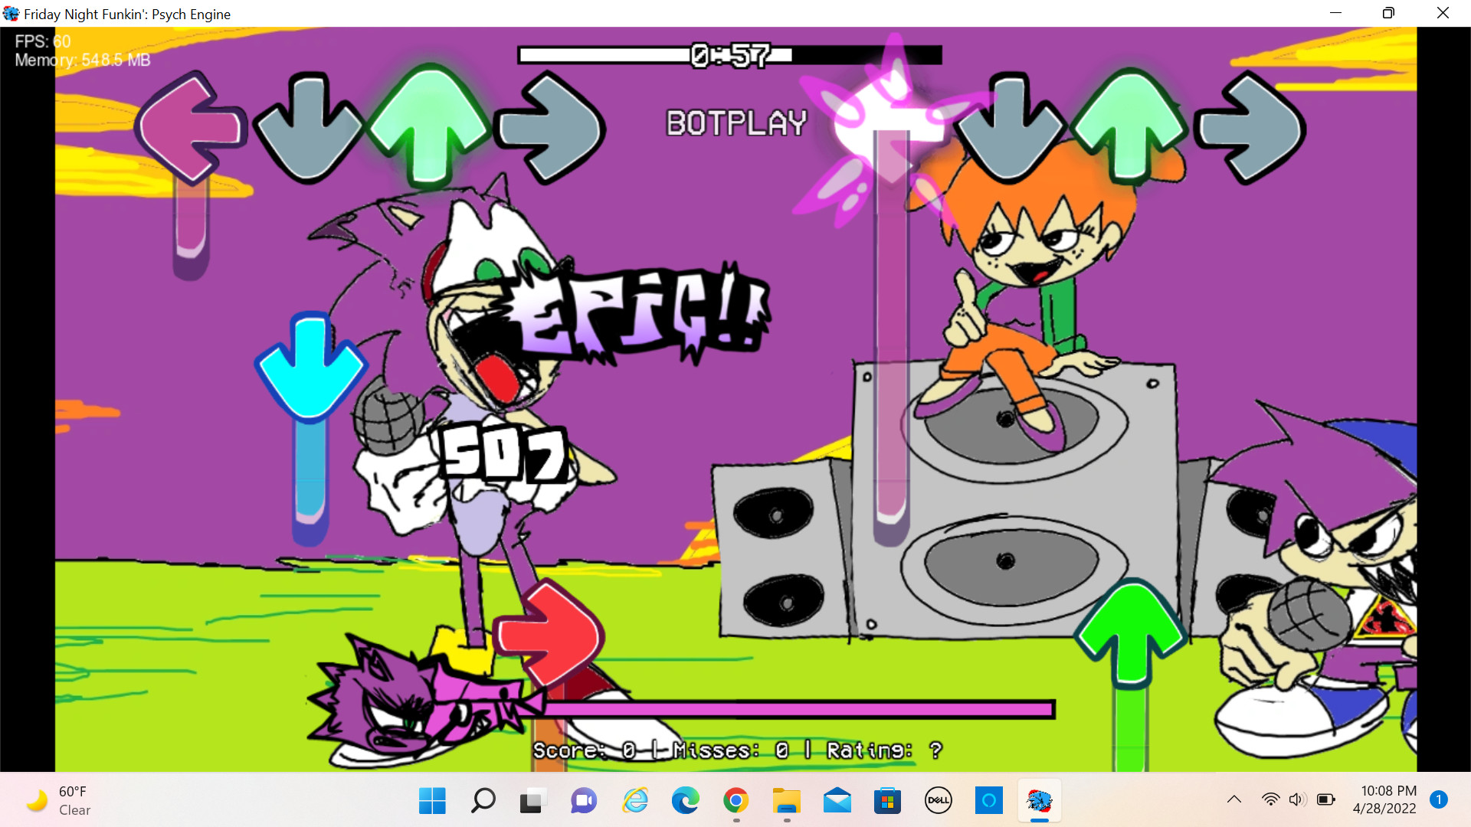Image resolution: width=1471 pixels, height=827 pixels.
Task: Click the opponent's gray down arrow receptor
Action: [x=309, y=127]
